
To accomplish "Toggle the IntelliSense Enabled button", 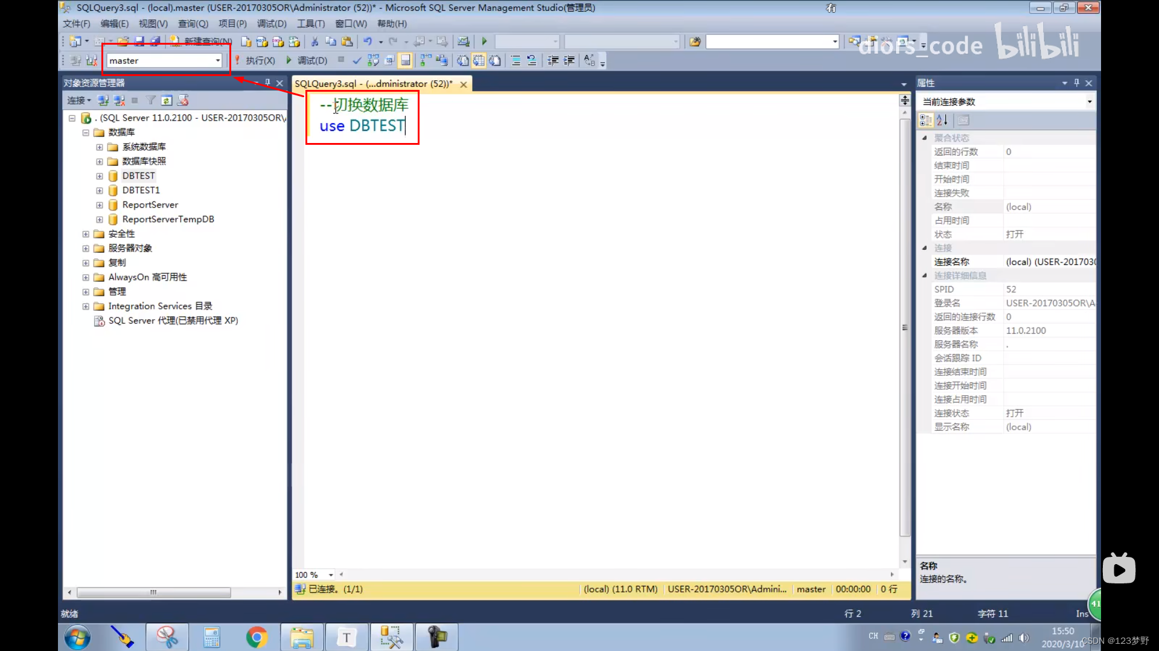I will click(x=406, y=60).
